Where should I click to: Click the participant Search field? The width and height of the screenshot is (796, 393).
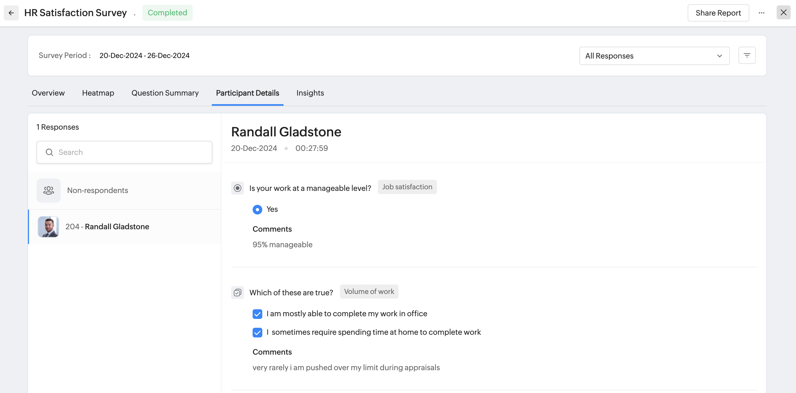point(133,152)
